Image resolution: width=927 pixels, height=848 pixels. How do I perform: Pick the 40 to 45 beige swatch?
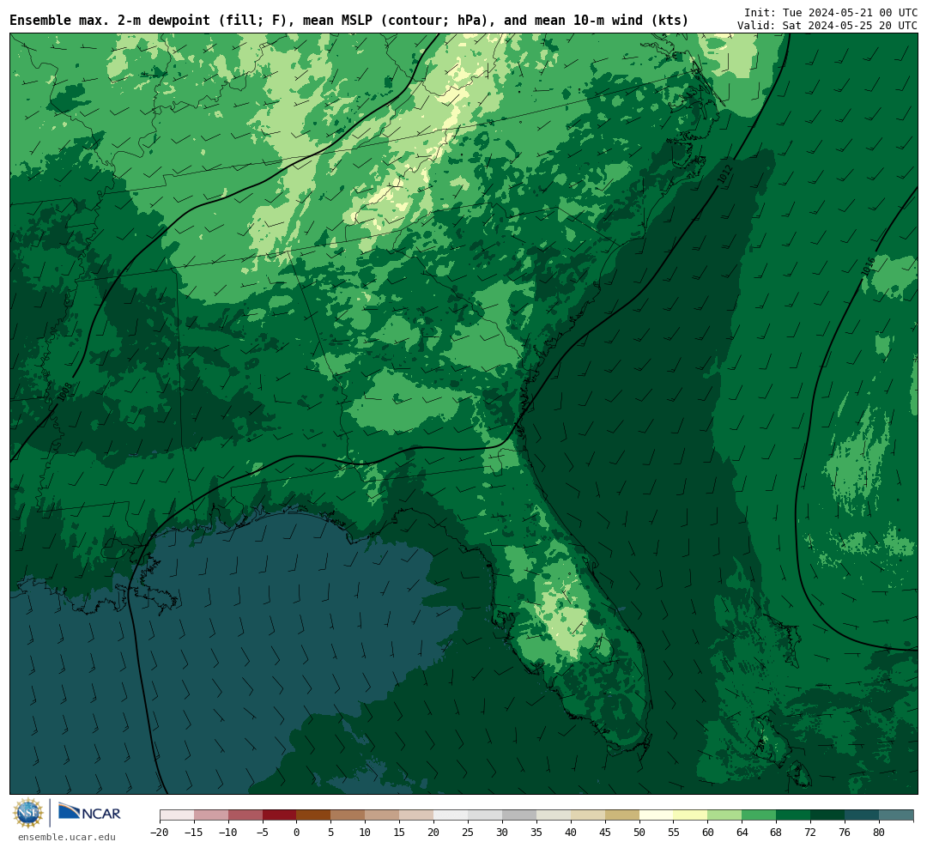[x=588, y=815]
